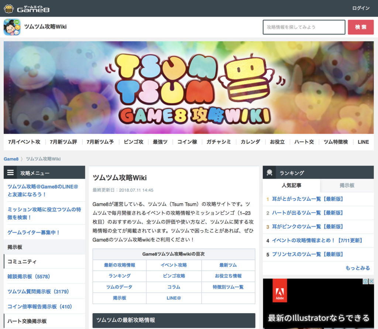Click the Tsum Tsum Game8 Wiki banner
Image resolution: width=378 pixels, height=329 pixels.
click(189, 87)
